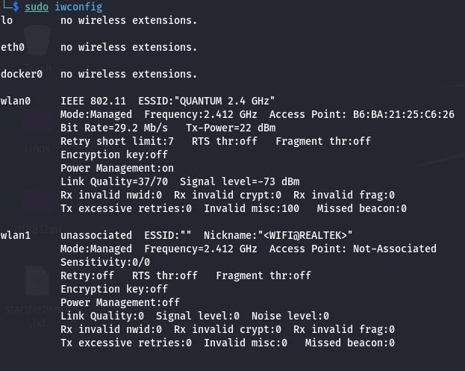Click the eth0 interface name
The image size is (465, 371).
tap(13, 47)
